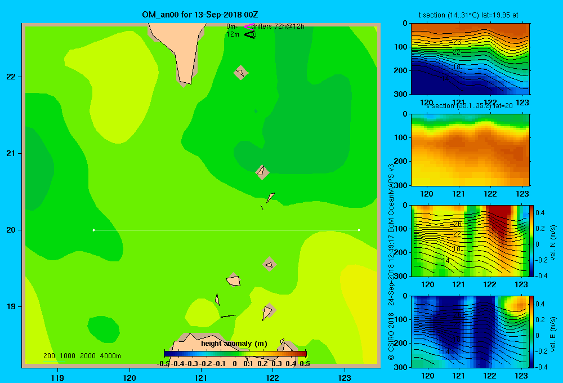Click longitude label 119 on main map axis
The width and height of the screenshot is (563, 383).
pos(57,377)
